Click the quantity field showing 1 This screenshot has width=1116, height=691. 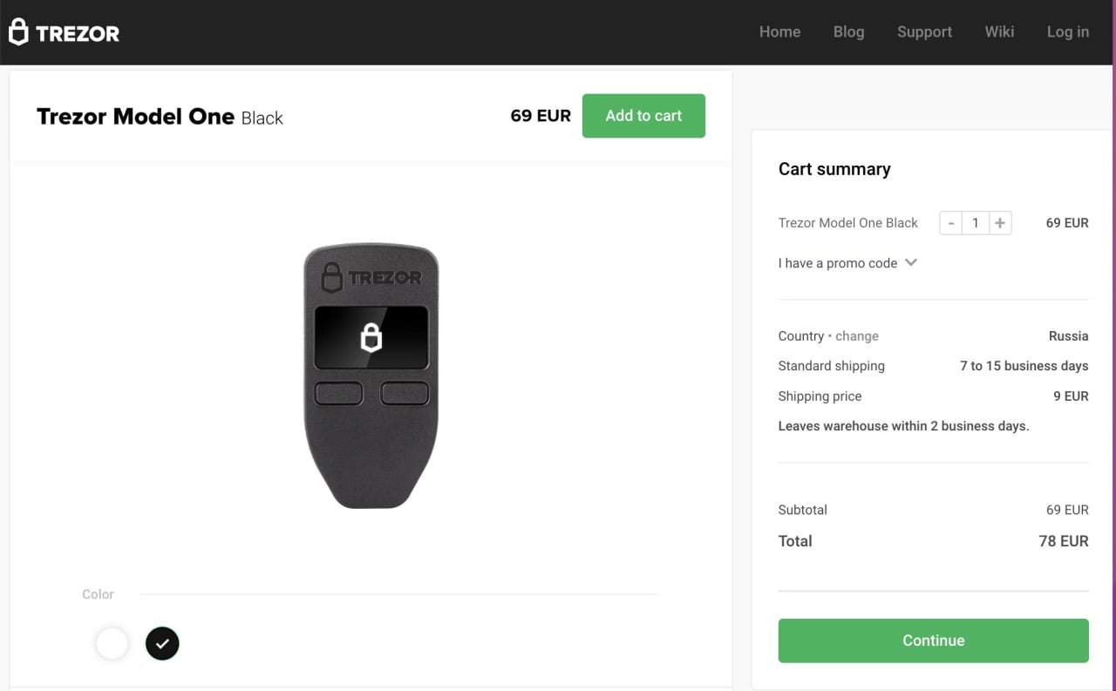[x=976, y=223]
